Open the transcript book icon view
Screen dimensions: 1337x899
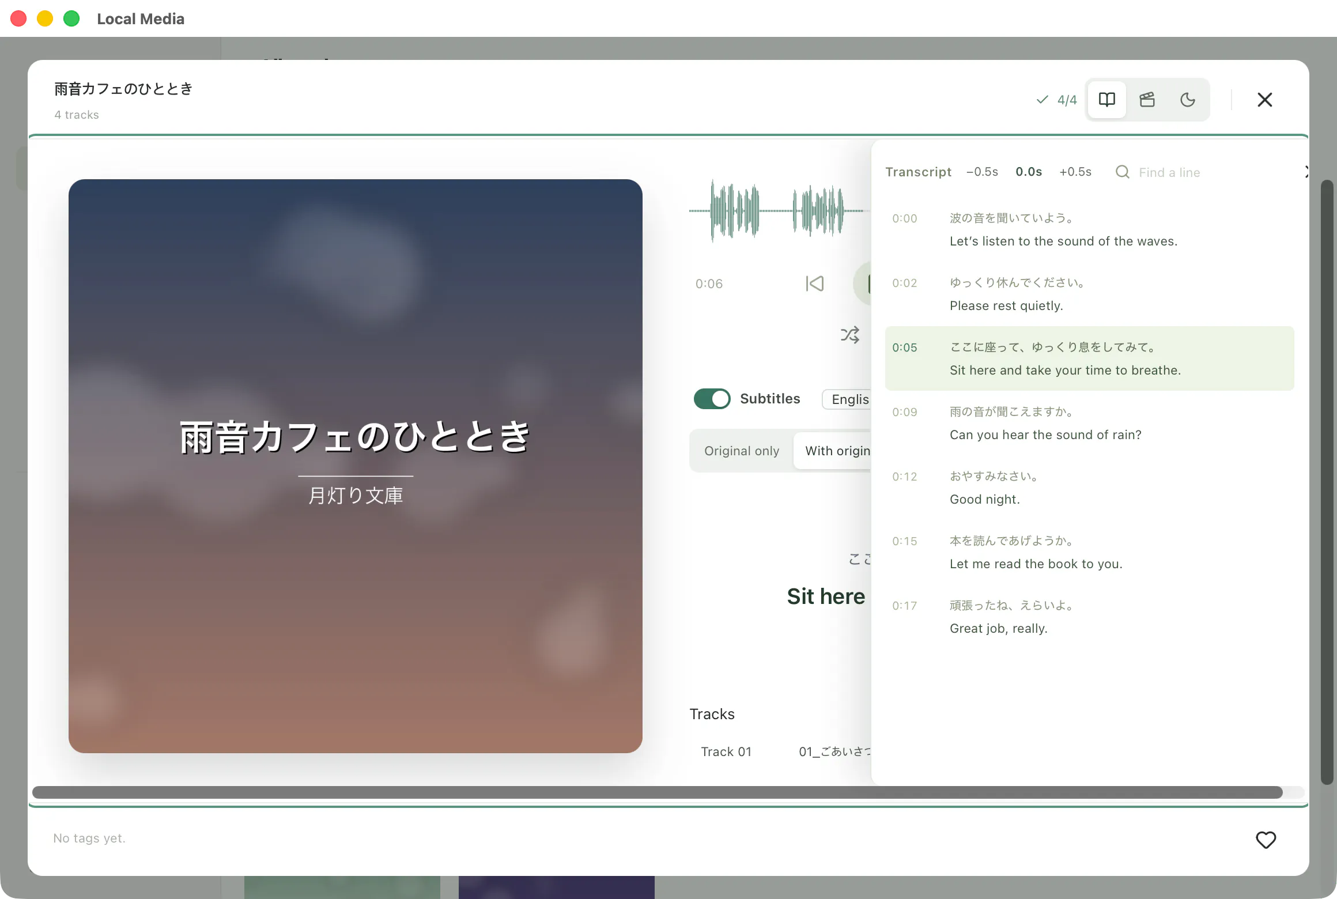pos(1106,100)
